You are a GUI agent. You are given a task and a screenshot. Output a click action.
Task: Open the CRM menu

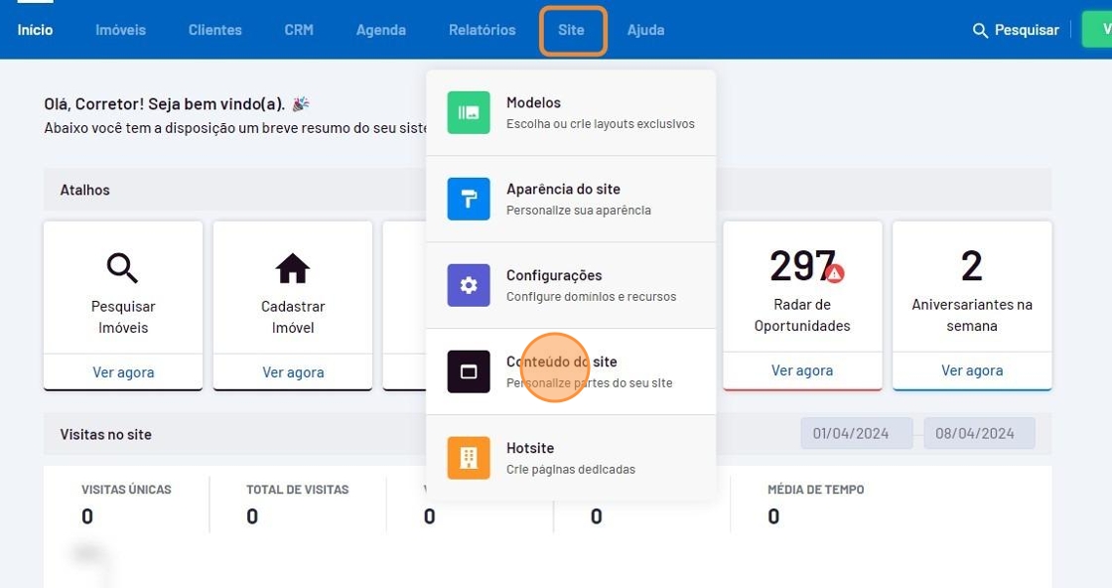[299, 30]
